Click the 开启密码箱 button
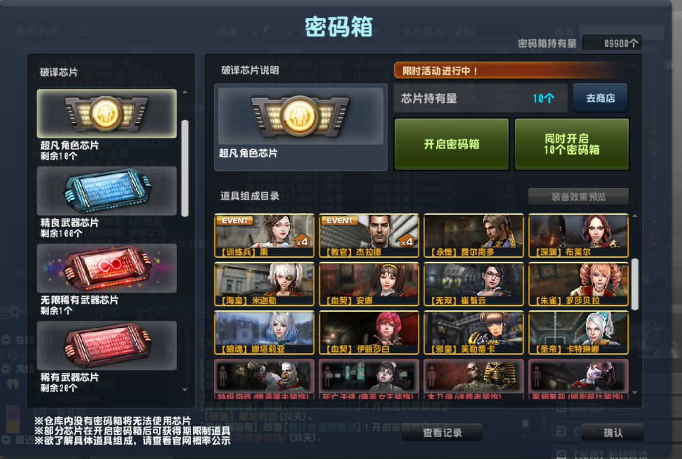This screenshot has height=459, width=682. (451, 144)
